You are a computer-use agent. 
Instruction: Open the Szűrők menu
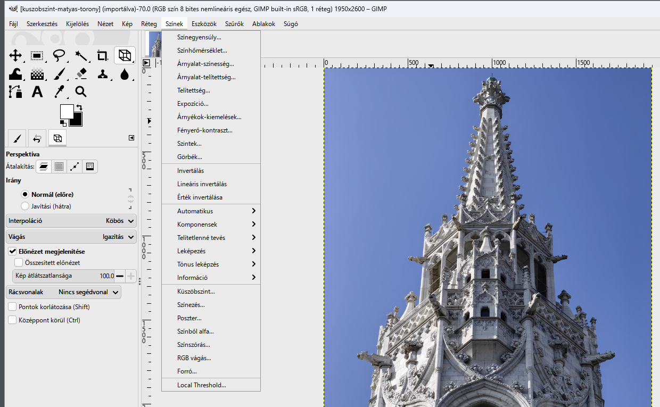[234, 24]
